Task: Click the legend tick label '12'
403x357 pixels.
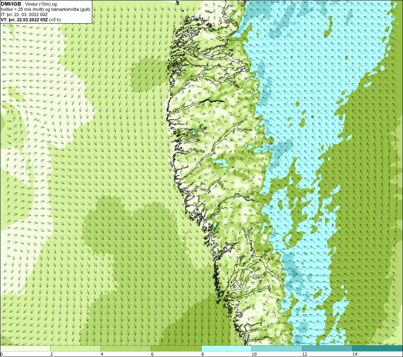Action: click(304, 354)
